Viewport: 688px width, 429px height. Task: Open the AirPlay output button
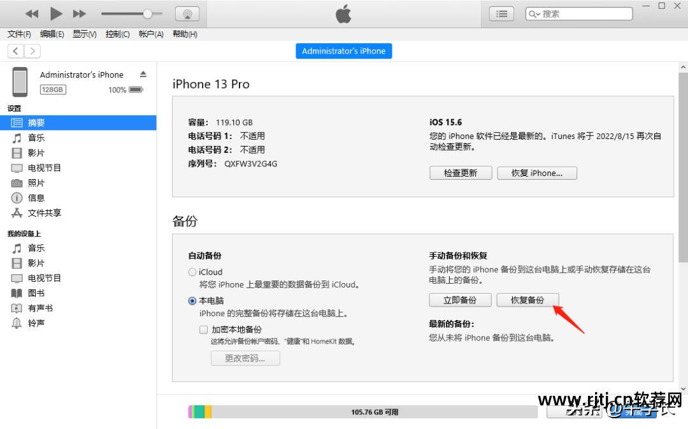click(187, 14)
